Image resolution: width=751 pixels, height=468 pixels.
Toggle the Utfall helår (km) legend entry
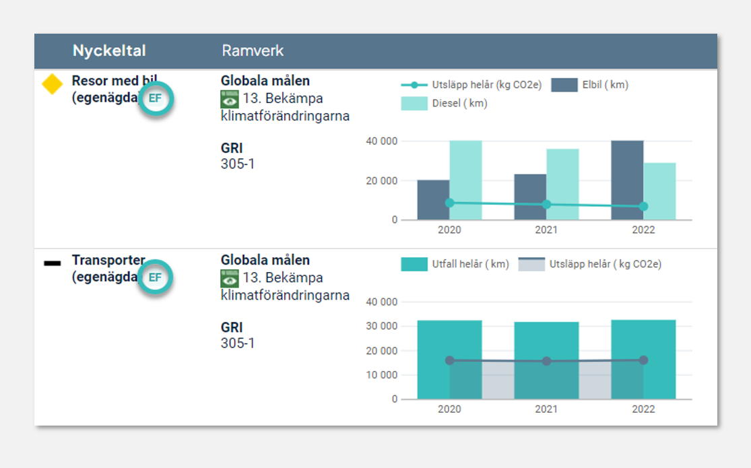click(x=455, y=264)
